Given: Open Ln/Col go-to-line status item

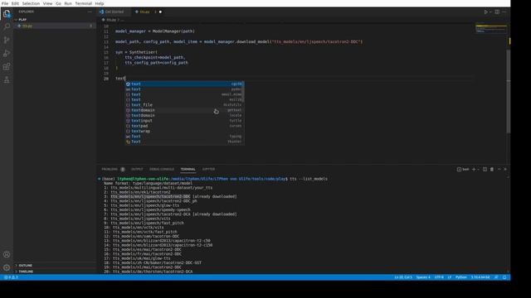Looking at the screenshot, I should pos(402,277).
